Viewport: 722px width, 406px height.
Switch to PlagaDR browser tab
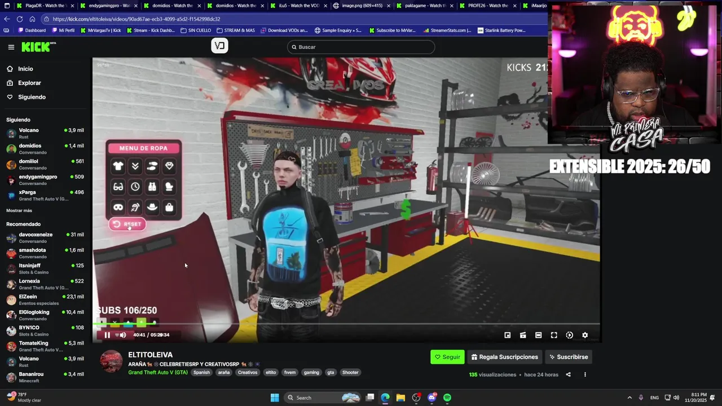44,6
